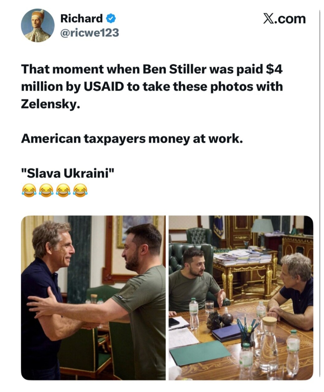Open the @ricwe123 handle link
324x392 pixels.
[x=90, y=32]
